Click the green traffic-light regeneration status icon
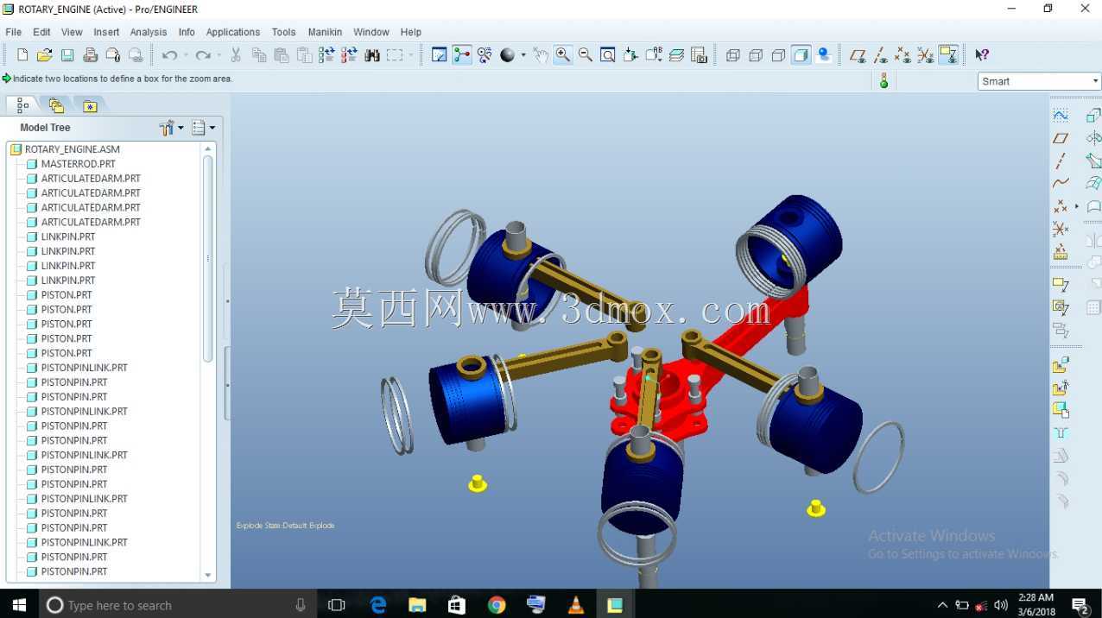The height and width of the screenshot is (618, 1102). coord(883,81)
